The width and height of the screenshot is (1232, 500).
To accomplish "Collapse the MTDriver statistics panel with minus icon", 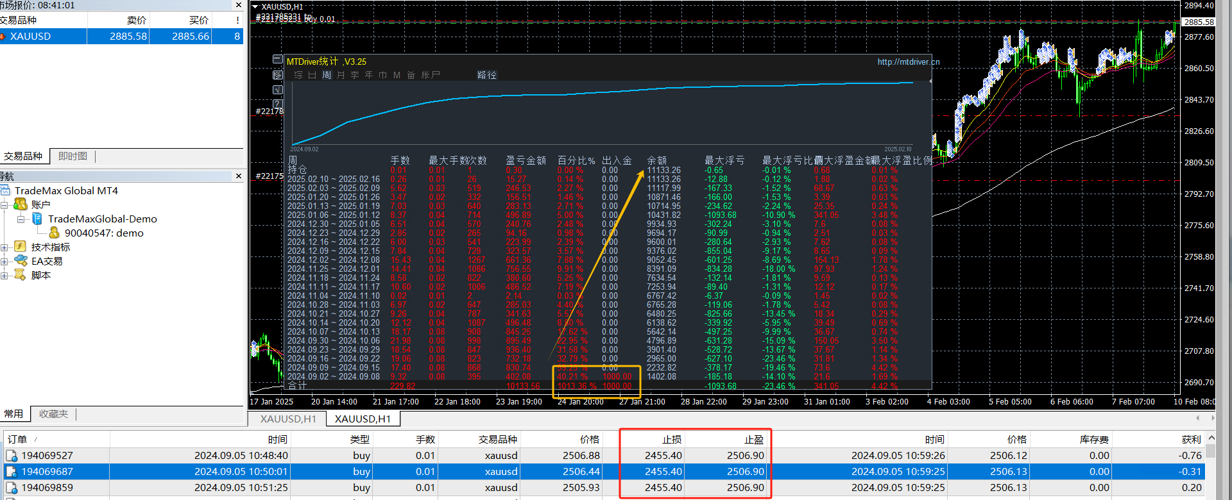I will point(277,59).
